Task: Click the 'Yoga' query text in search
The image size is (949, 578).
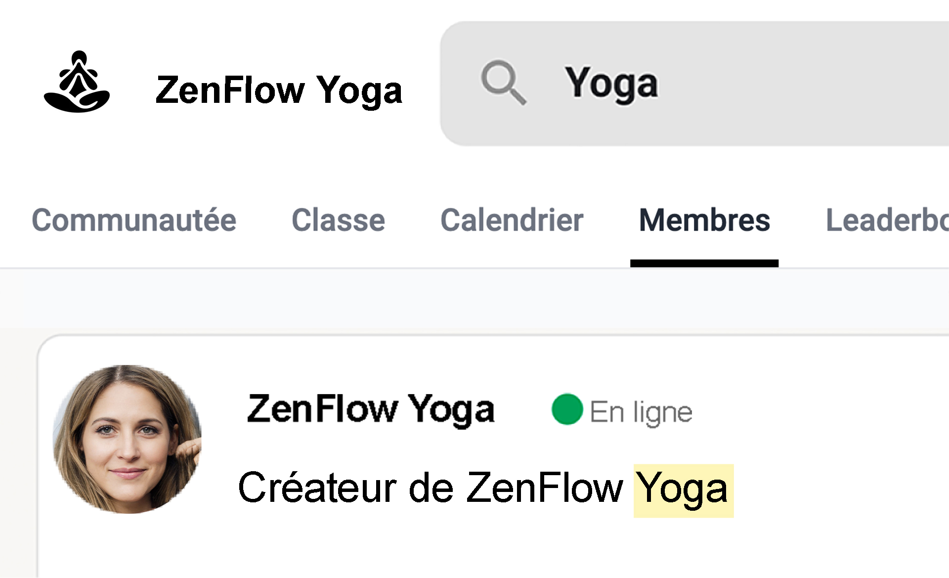Action: [611, 83]
